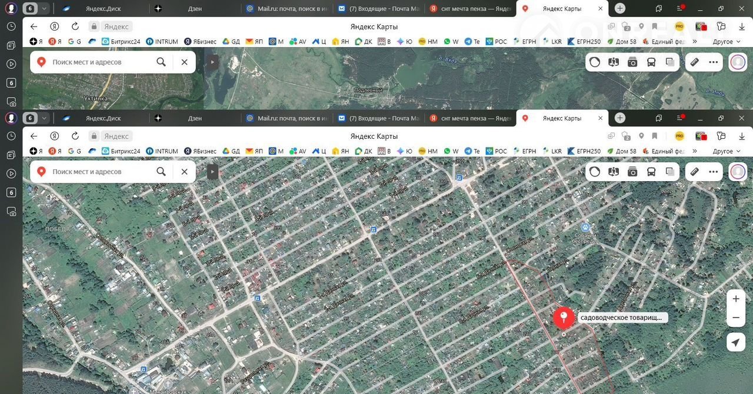The height and width of the screenshot is (394, 753).
Task: Click the search magnifier in lower window's search box
Action: (161, 172)
